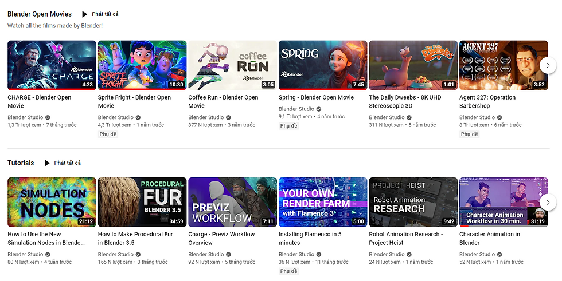Open Blender Studio channel under Daily Dweebs
The height and width of the screenshot is (281, 562).
(387, 117)
